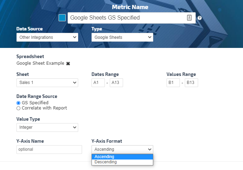This screenshot has width=243, height=170.
Task: Click the Values Range start field B1
Action: pos(173,83)
